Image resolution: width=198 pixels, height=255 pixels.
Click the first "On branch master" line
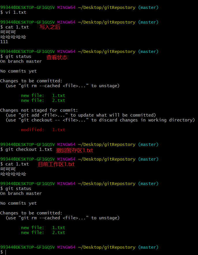(21, 61)
